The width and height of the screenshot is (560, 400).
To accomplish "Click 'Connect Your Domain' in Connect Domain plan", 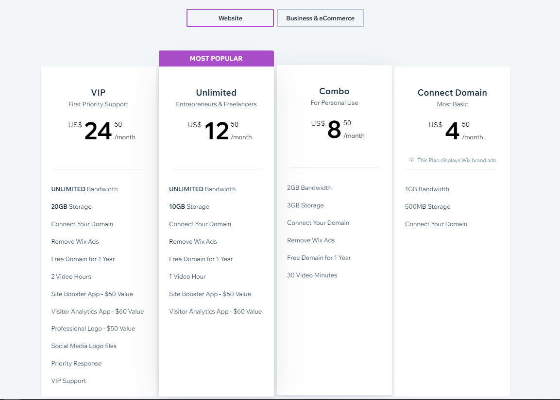I will pyautogui.click(x=436, y=224).
